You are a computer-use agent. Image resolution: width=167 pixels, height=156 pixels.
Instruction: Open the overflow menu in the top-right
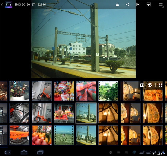coord(161,5)
